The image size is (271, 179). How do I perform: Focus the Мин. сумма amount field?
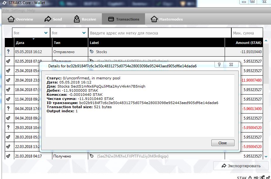pos(247,33)
